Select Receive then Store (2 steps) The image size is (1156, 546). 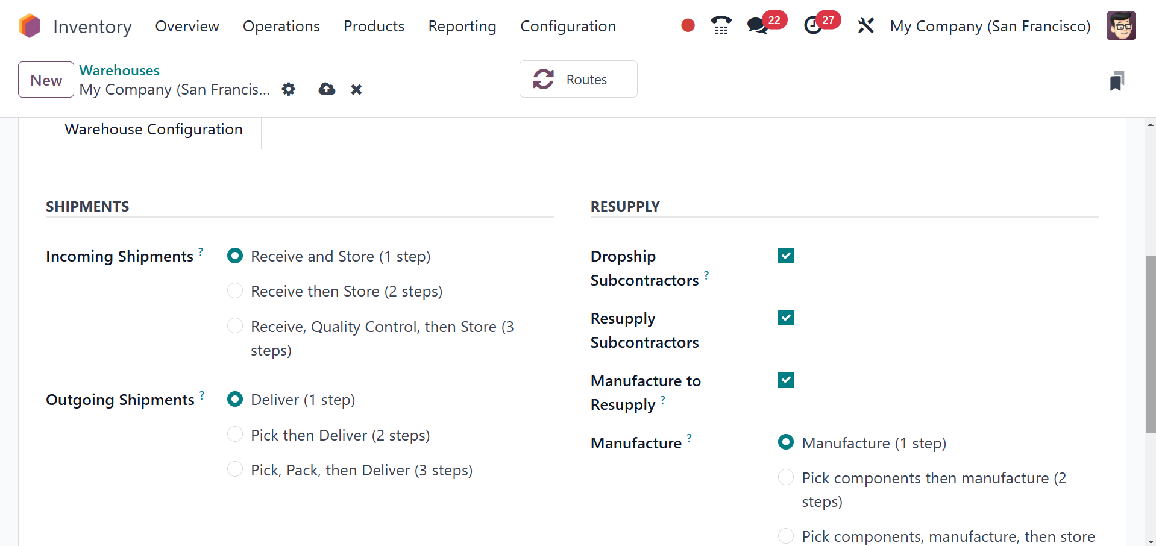235,291
